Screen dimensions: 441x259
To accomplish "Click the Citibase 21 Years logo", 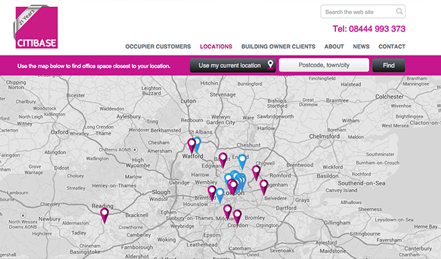I will point(35,27).
